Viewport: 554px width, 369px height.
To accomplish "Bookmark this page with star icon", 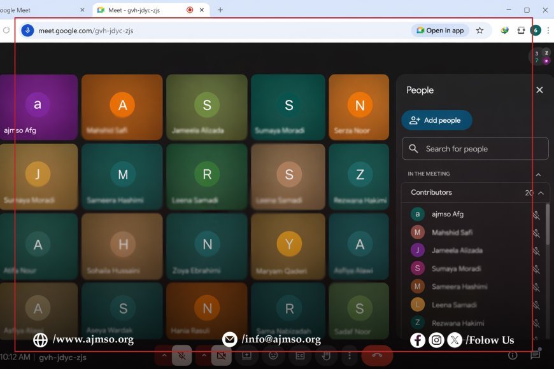I will pos(479,31).
